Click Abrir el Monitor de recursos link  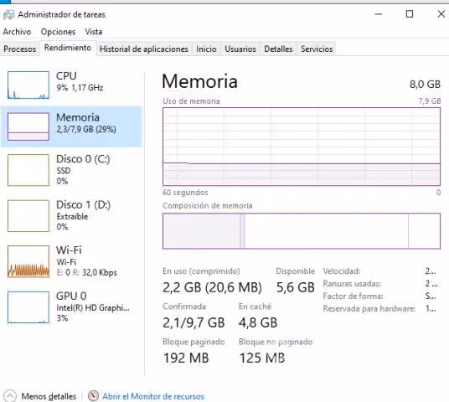click(153, 396)
